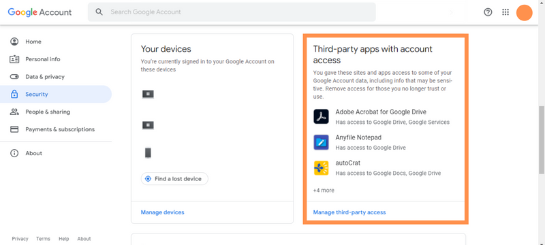Select the second Windows device icon
545x245 pixels.
point(148,125)
